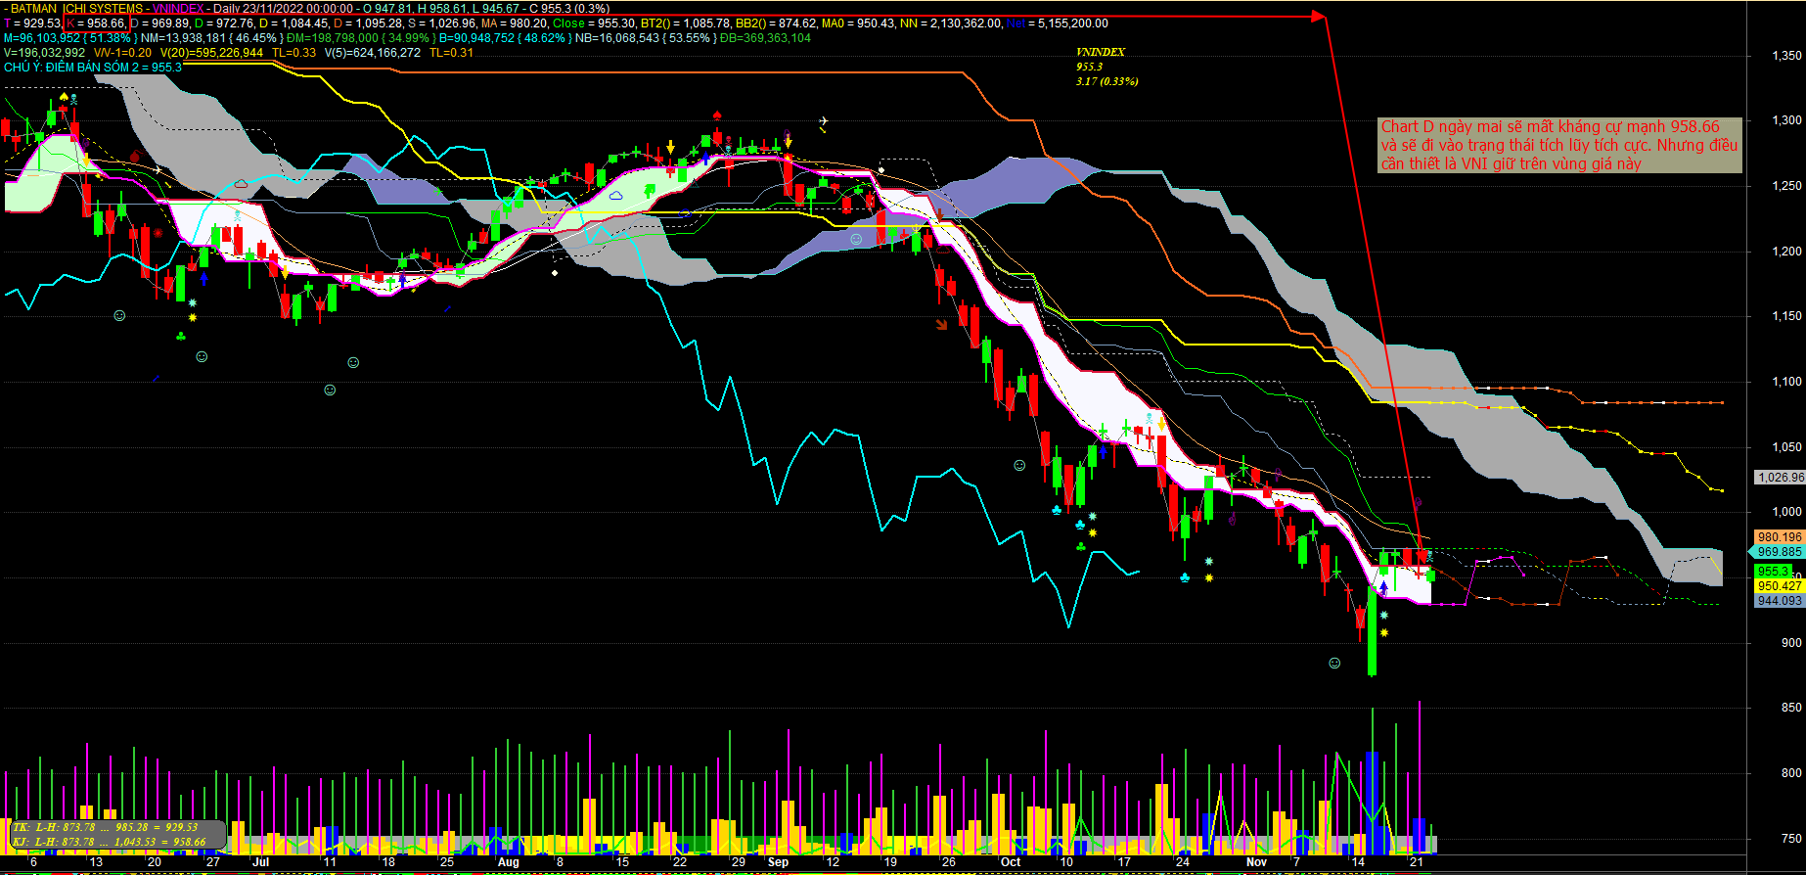The image size is (1806, 875).
Task: Click the 1,026.96 price tag on the axis
Action: [1780, 478]
